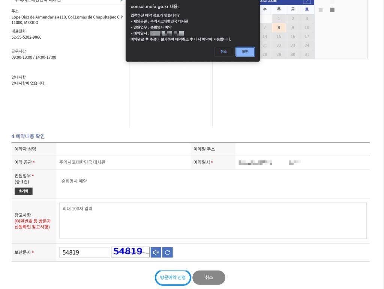Select date 31 in the calendar
Screen dimensions: 384x289
click(x=307, y=54)
